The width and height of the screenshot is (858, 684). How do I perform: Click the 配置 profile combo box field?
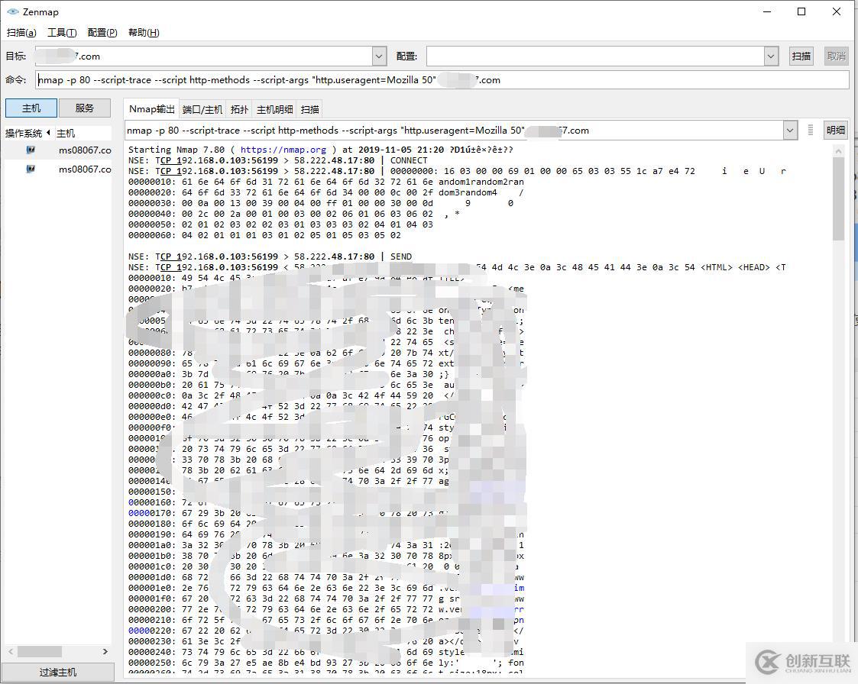[595, 56]
